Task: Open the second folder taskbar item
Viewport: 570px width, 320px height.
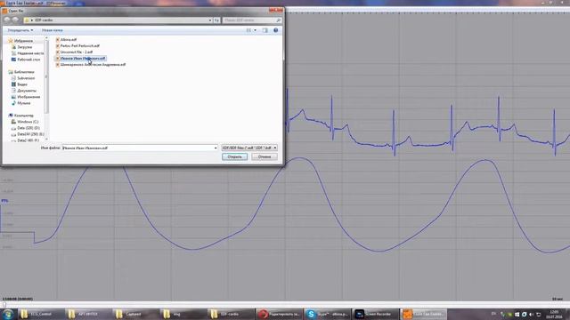Action: (87, 314)
